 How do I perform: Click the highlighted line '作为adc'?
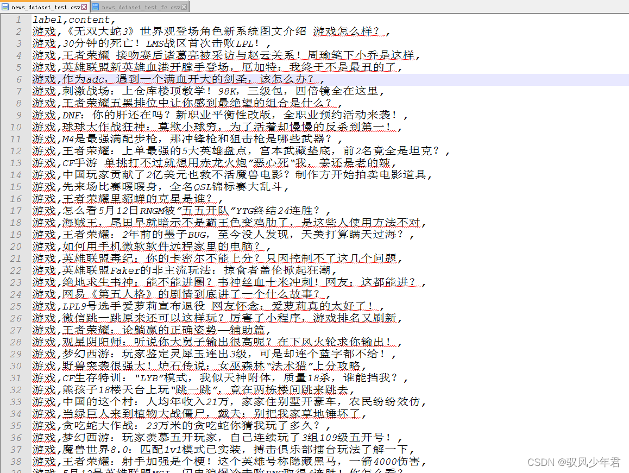179,79
